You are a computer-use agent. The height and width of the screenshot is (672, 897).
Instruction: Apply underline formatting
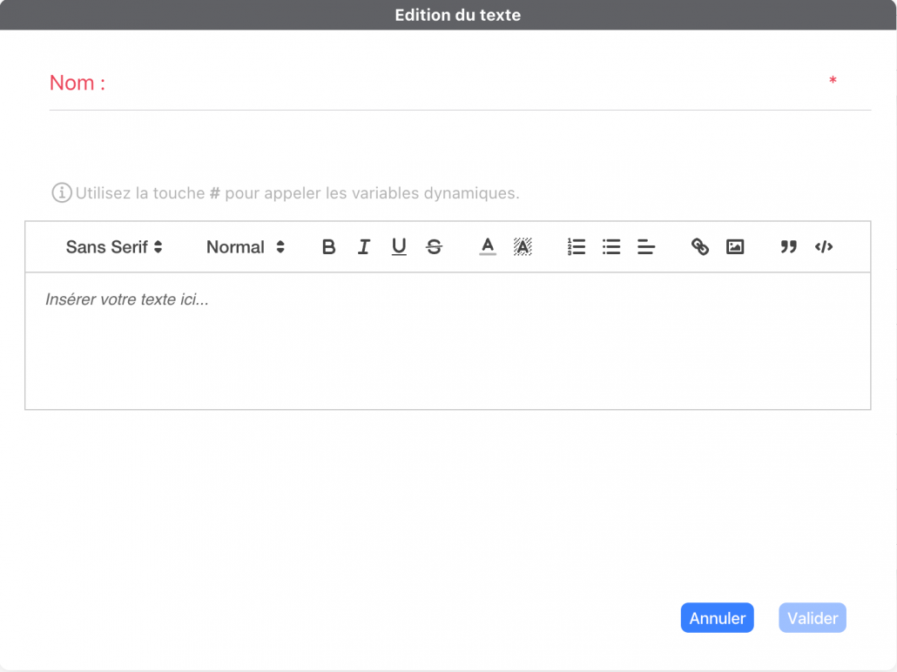399,247
